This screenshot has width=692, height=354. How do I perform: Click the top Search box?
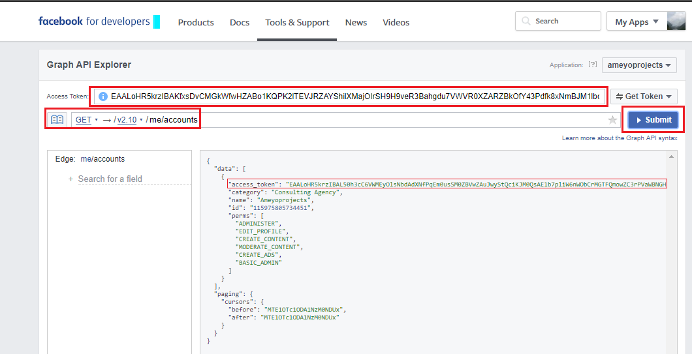point(558,21)
